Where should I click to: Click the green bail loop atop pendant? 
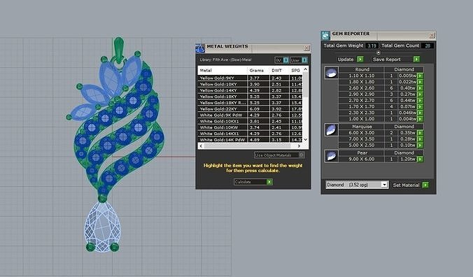118,50
